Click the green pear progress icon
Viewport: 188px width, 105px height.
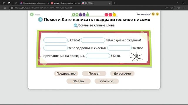tap(88, 14)
